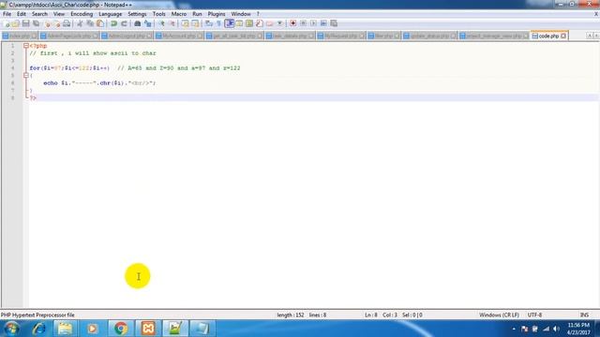Toggle the INS insert mode indicator
The image size is (600, 337).
(x=584, y=315)
